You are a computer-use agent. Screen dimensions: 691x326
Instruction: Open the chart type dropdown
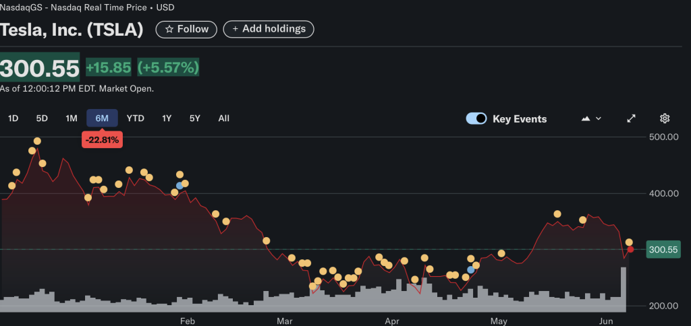[x=591, y=119]
